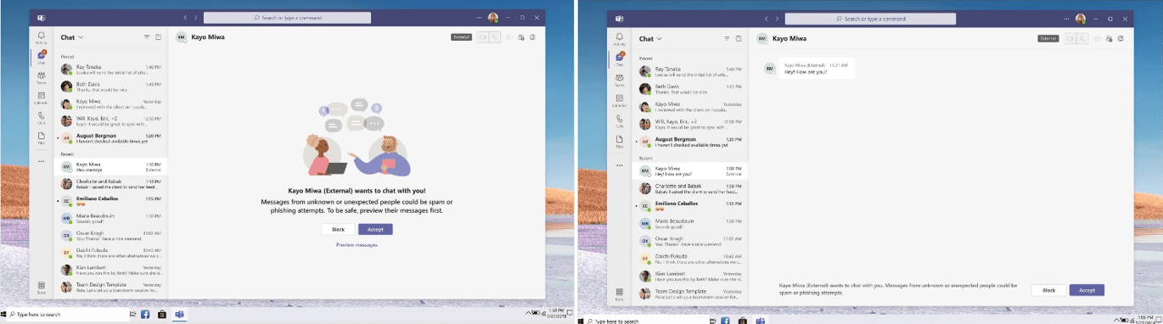Open Emiliano Ceballos chat in left window
The image size is (1163, 324).
click(111, 201)
